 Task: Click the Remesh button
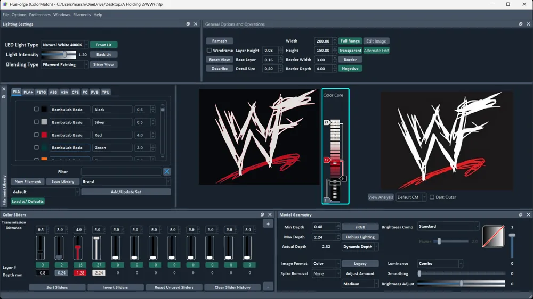[x=219, y=41]
